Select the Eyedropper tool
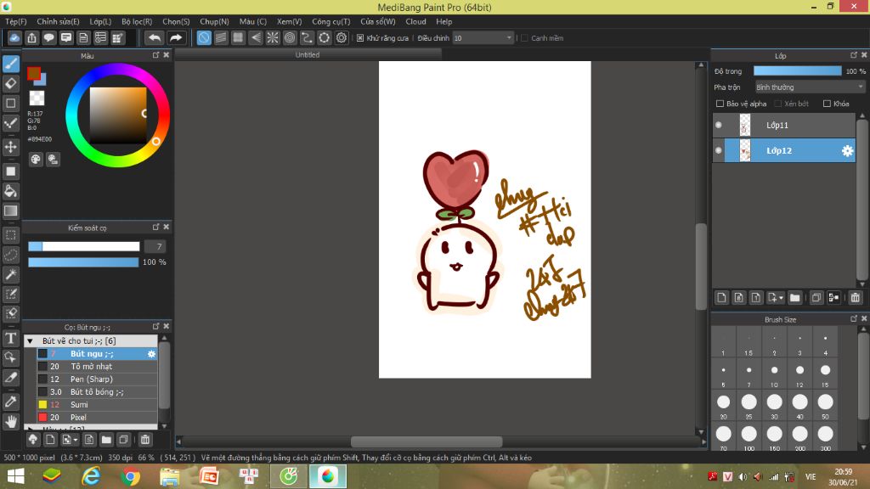This screenshot has height=489, width=870. pyautogui.click(x=11, y=402)
